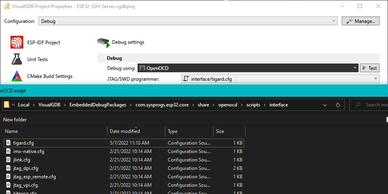Click the Search interface input field
The width and height of the screenshot is (388, 194).
(x=369, y=105)
